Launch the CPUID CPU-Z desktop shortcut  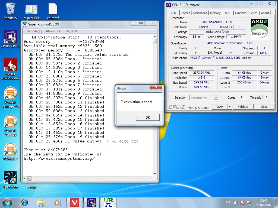tap(11, 39)
